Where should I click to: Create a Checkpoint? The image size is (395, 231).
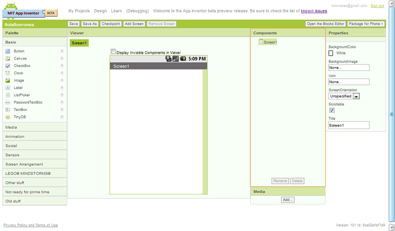[x=111, y=24]
